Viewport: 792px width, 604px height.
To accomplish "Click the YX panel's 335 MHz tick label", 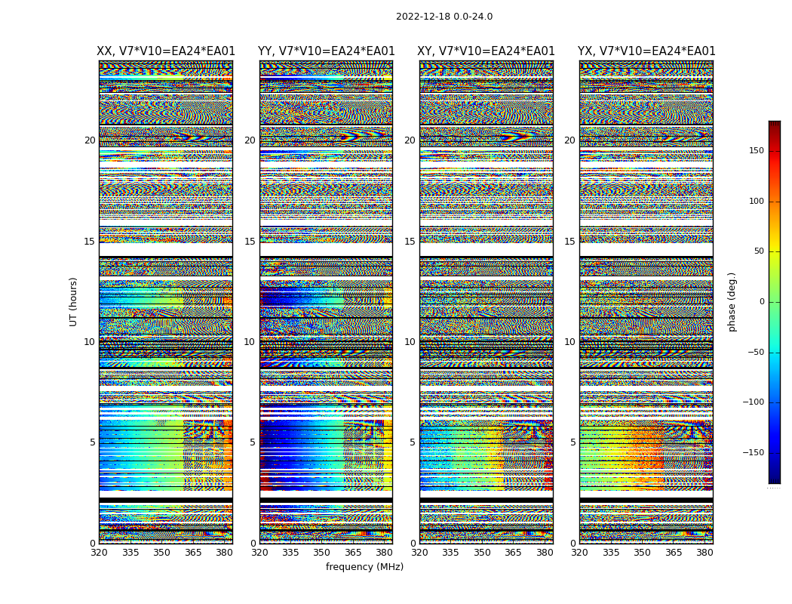I will pos(611,553).
